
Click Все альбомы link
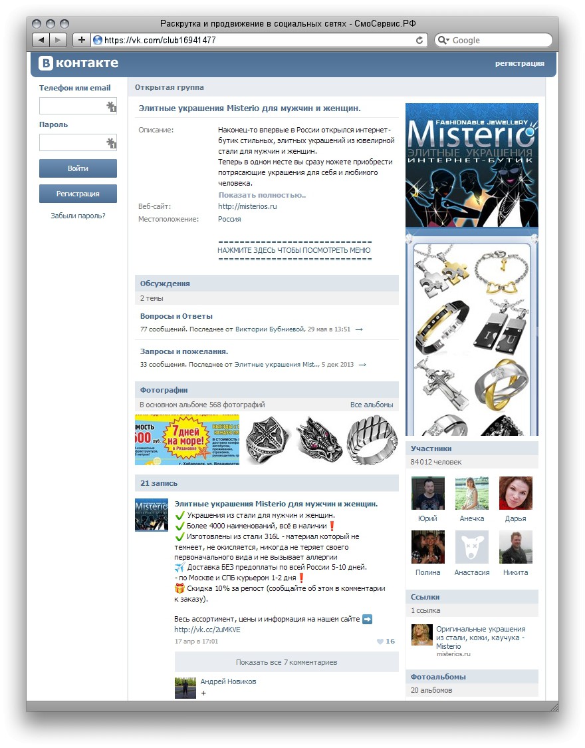pyautogui.click(x=372, y=405)
